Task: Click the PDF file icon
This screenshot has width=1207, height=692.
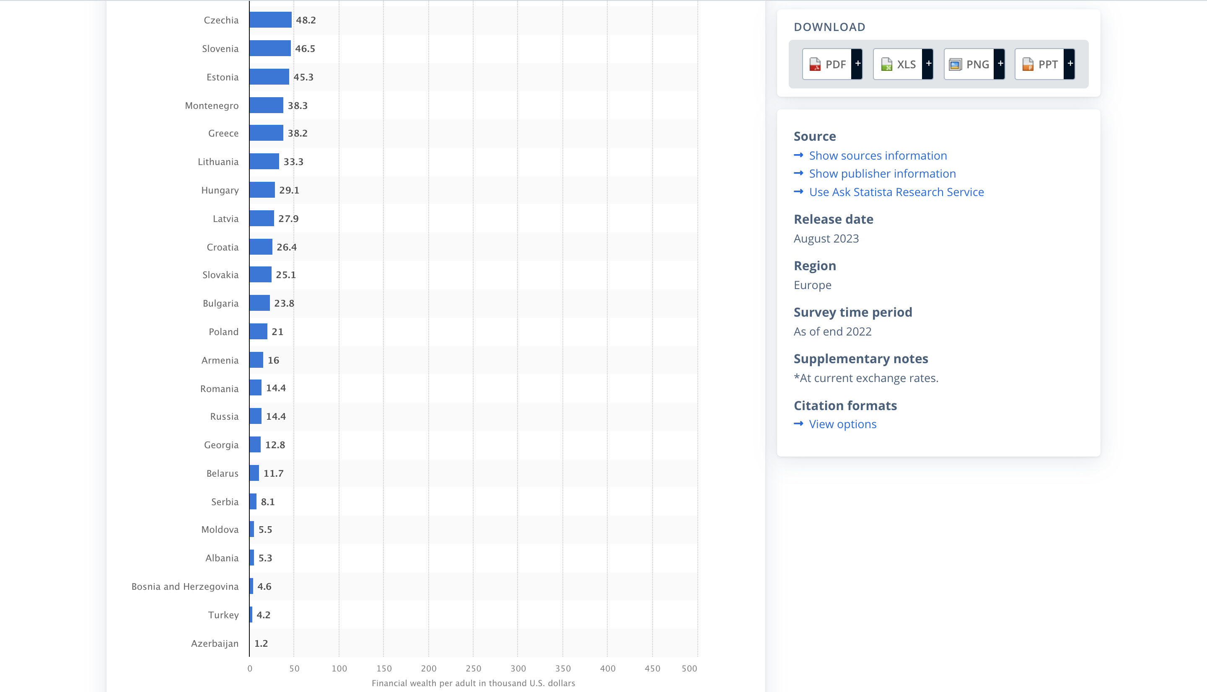Action: click(x=815, y=64)
